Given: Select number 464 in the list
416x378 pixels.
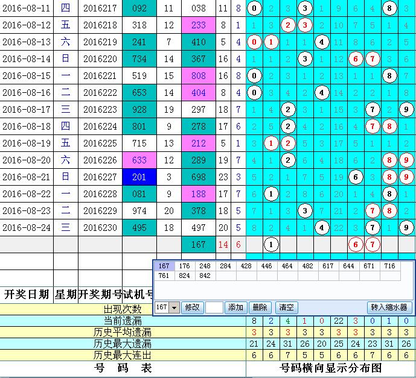Looking at the screenshot, I should pyautogui.click(x=287, y=266).
